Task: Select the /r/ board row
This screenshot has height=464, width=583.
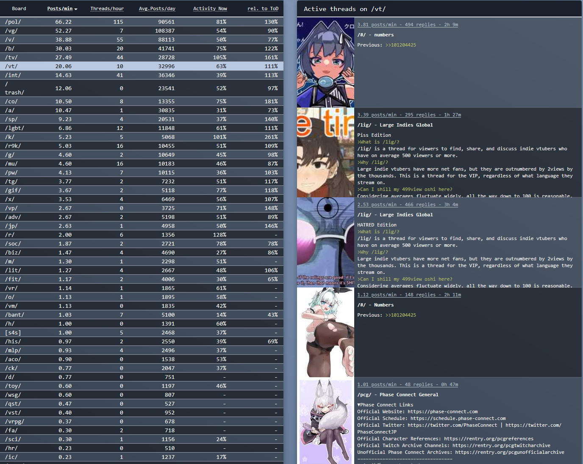Action: point(142,235)
